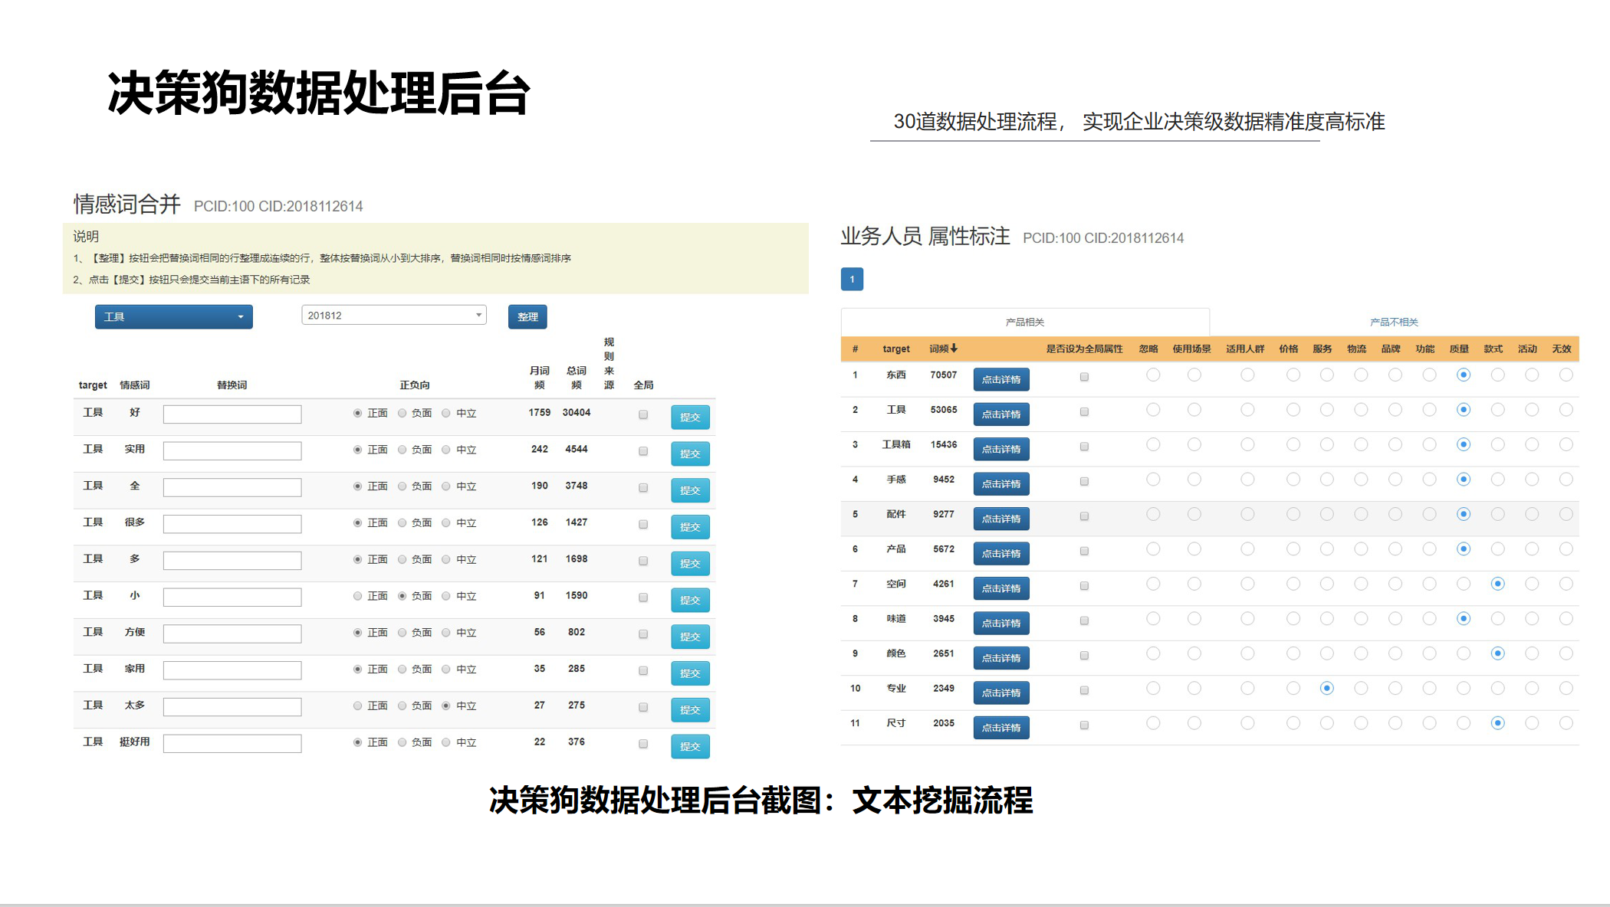Select 质量 for the 空间 row
Image resolution: width=1610 pixels, height=907 pixels.
pyautogui.click(x=1464, y=584)
